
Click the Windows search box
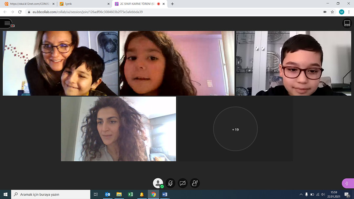(51, 194)
